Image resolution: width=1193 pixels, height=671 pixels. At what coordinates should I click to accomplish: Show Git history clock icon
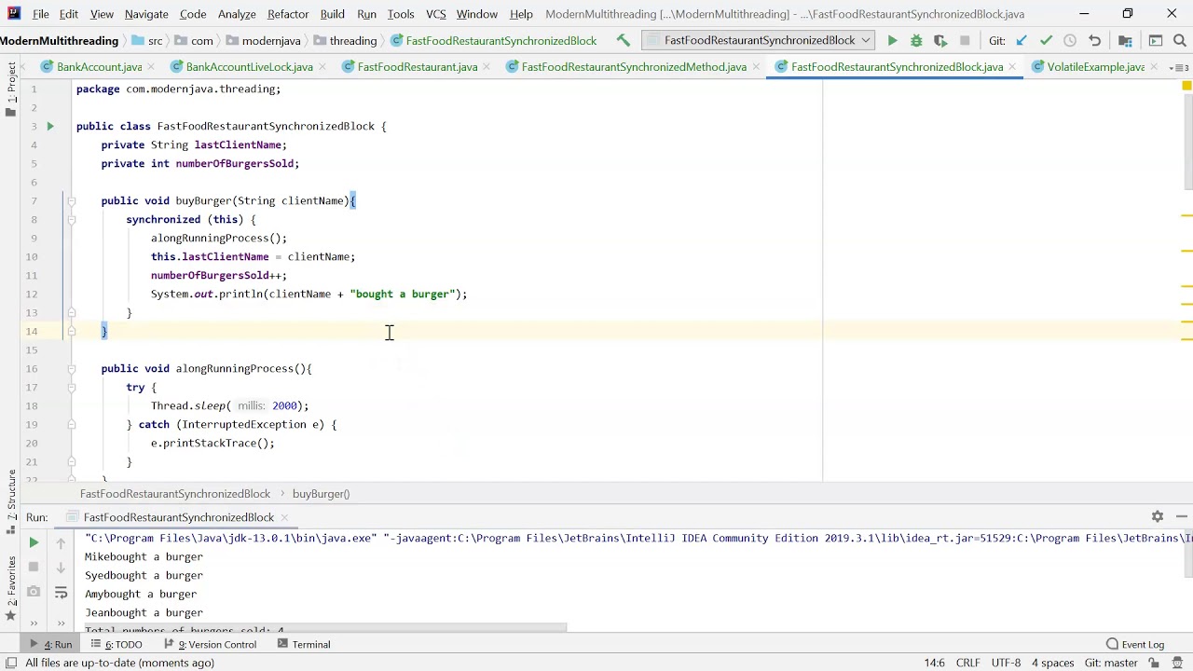(x=1070, y=41)
